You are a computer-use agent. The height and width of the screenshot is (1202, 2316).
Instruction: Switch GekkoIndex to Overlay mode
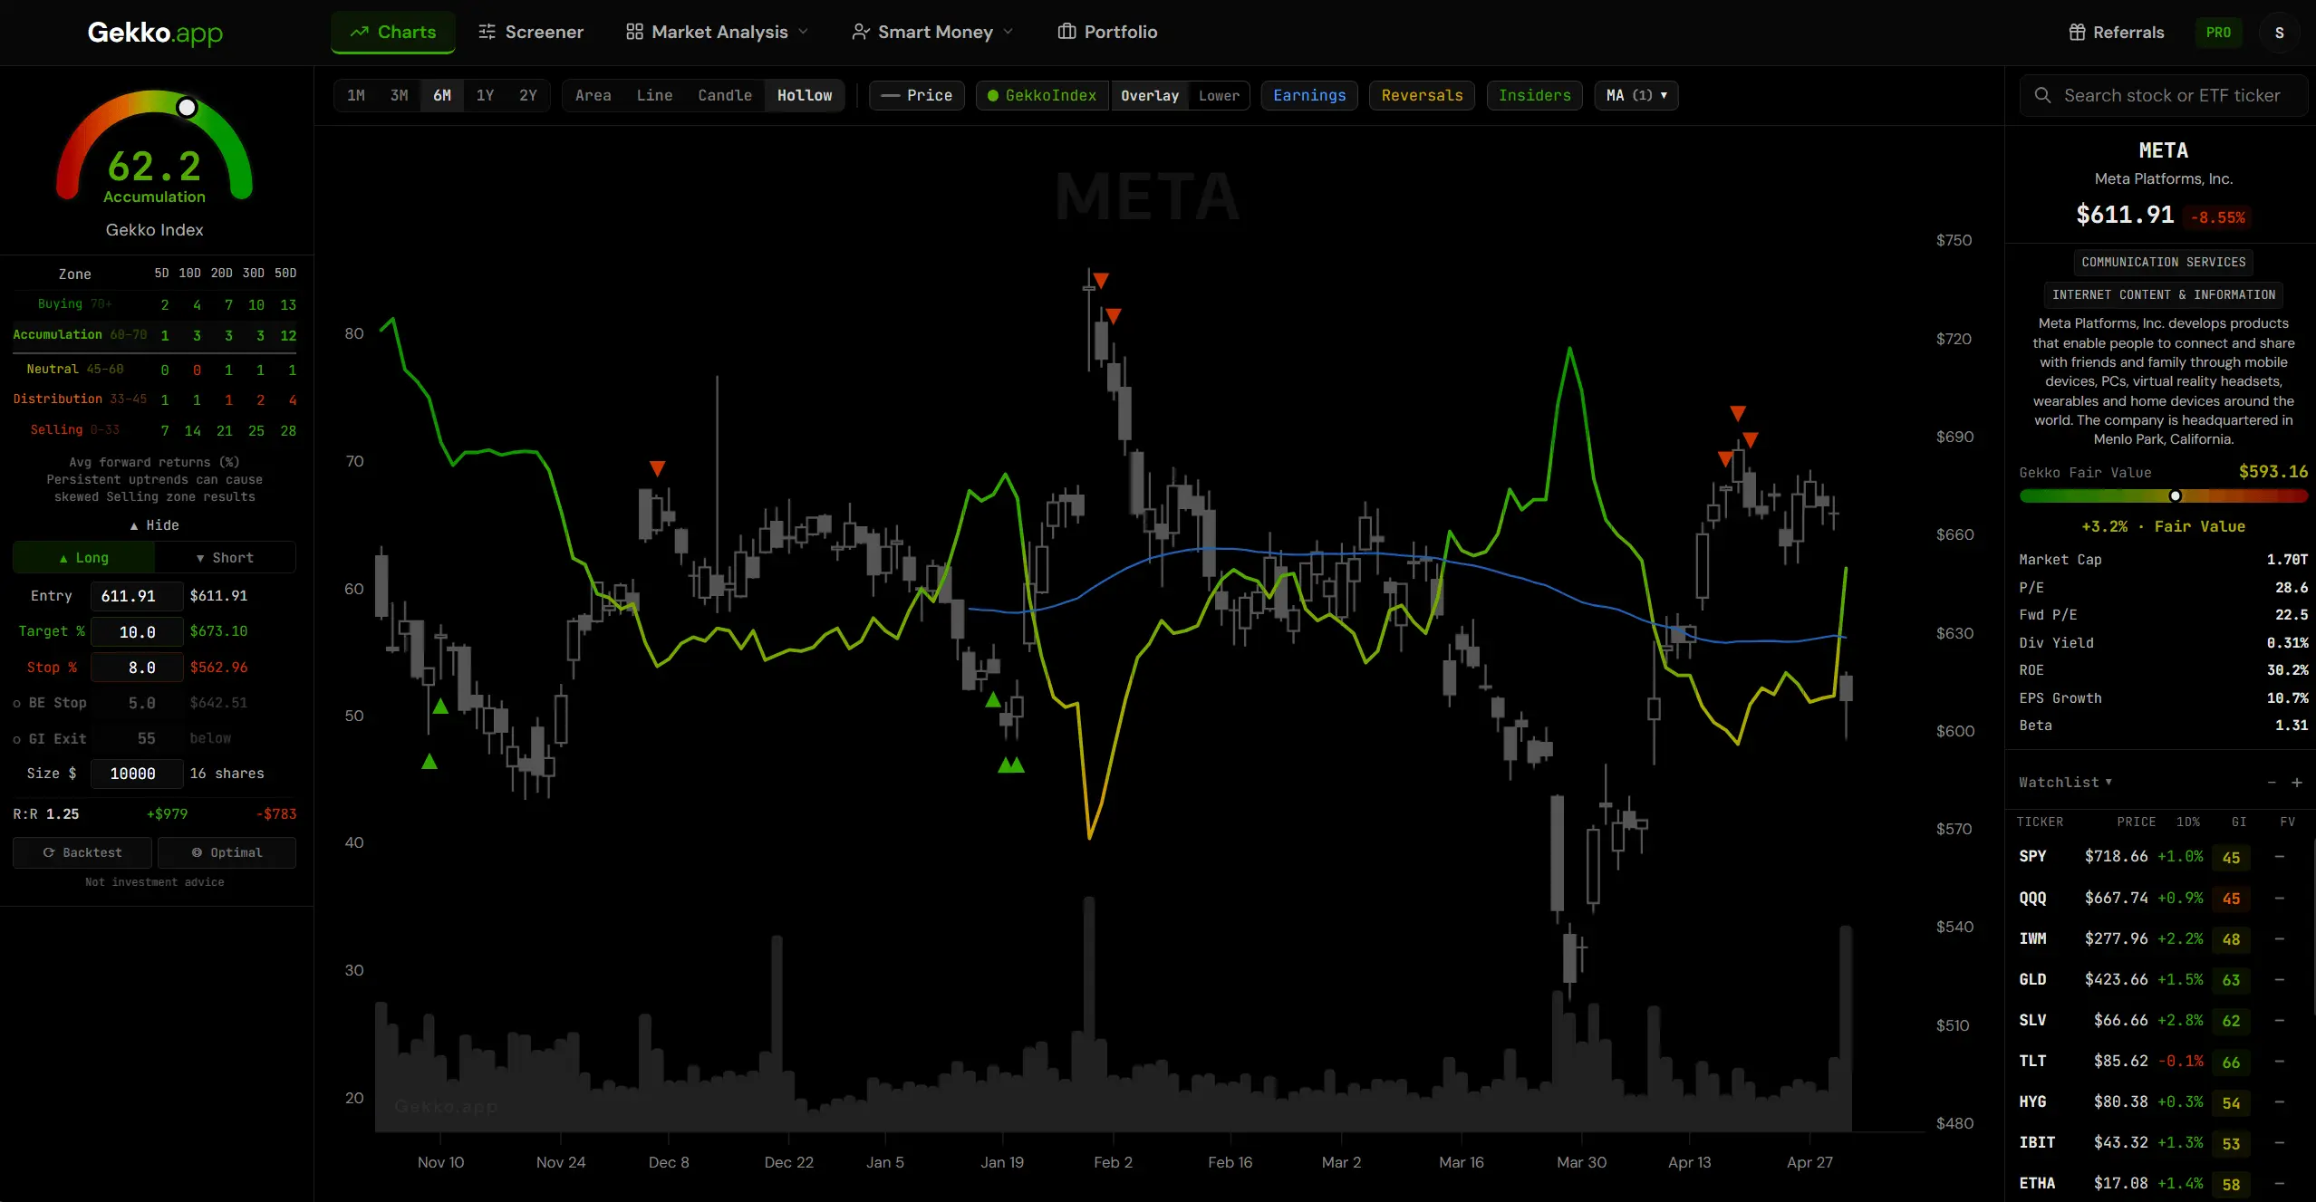click(x=1150, y=95)
